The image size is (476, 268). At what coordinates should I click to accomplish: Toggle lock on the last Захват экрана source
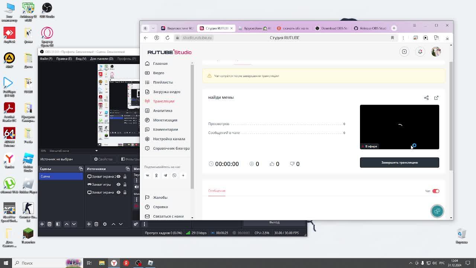point(125,192)
